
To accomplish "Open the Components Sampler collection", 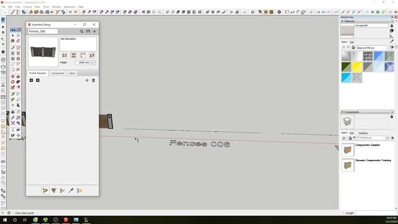I will point(368,145).
